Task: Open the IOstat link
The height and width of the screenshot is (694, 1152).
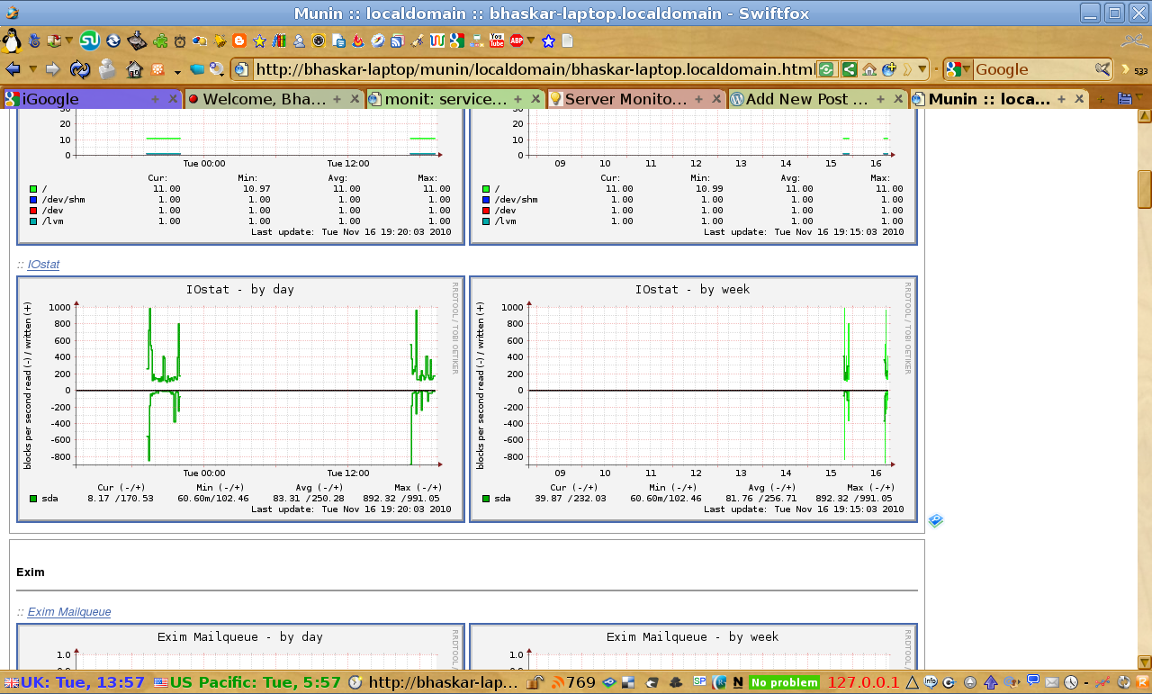Action: point(43,264)
